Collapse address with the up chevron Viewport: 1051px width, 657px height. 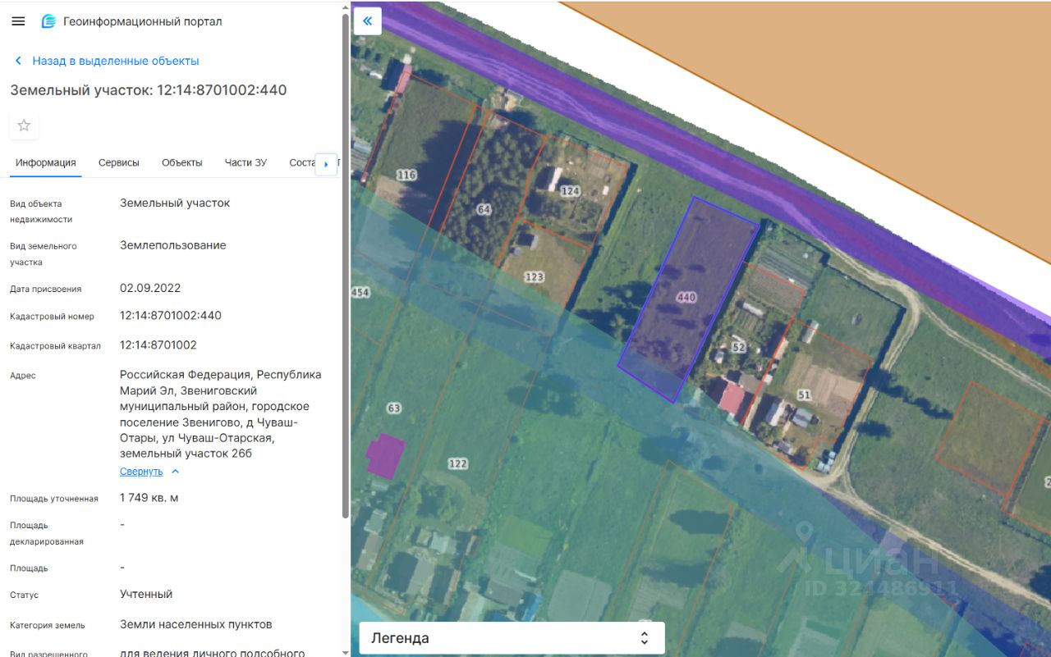pos(175,472)
